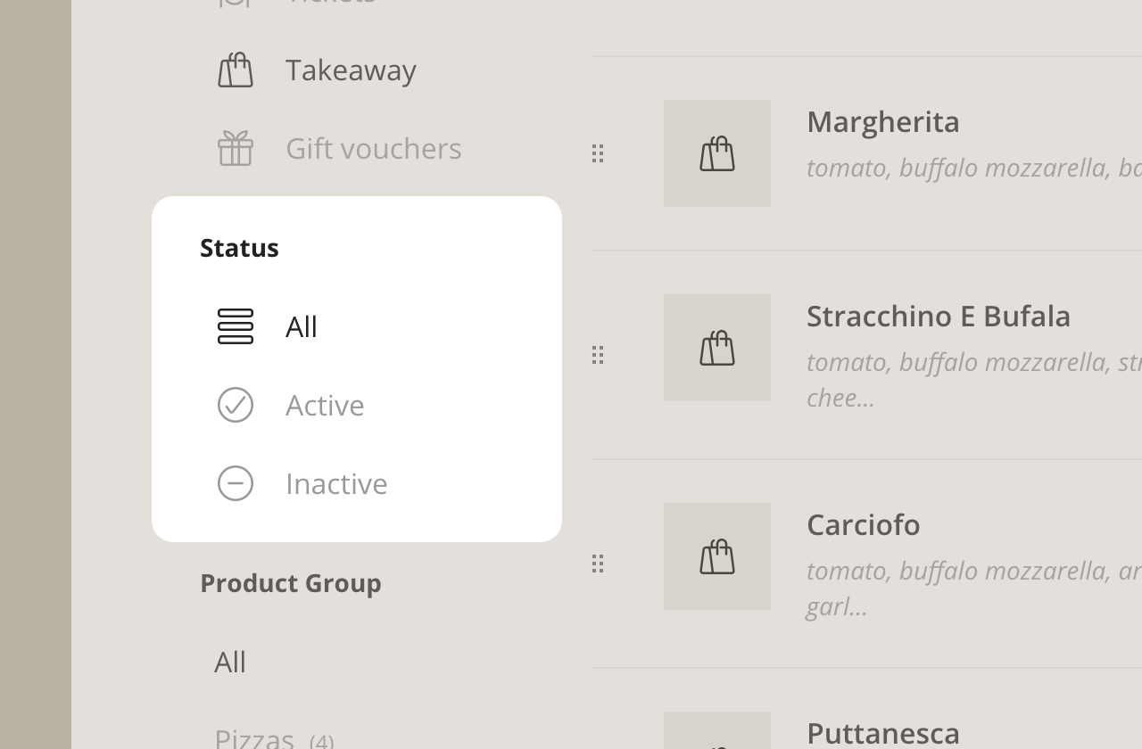Select the Pizzas product group

[x=254, y=738]
